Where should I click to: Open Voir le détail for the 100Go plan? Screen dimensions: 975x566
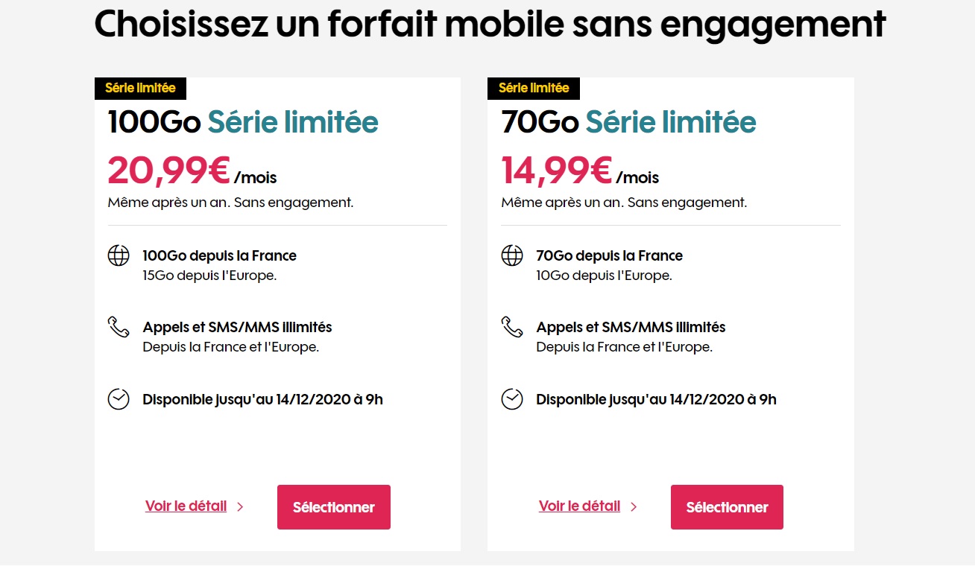coord(186,506)
